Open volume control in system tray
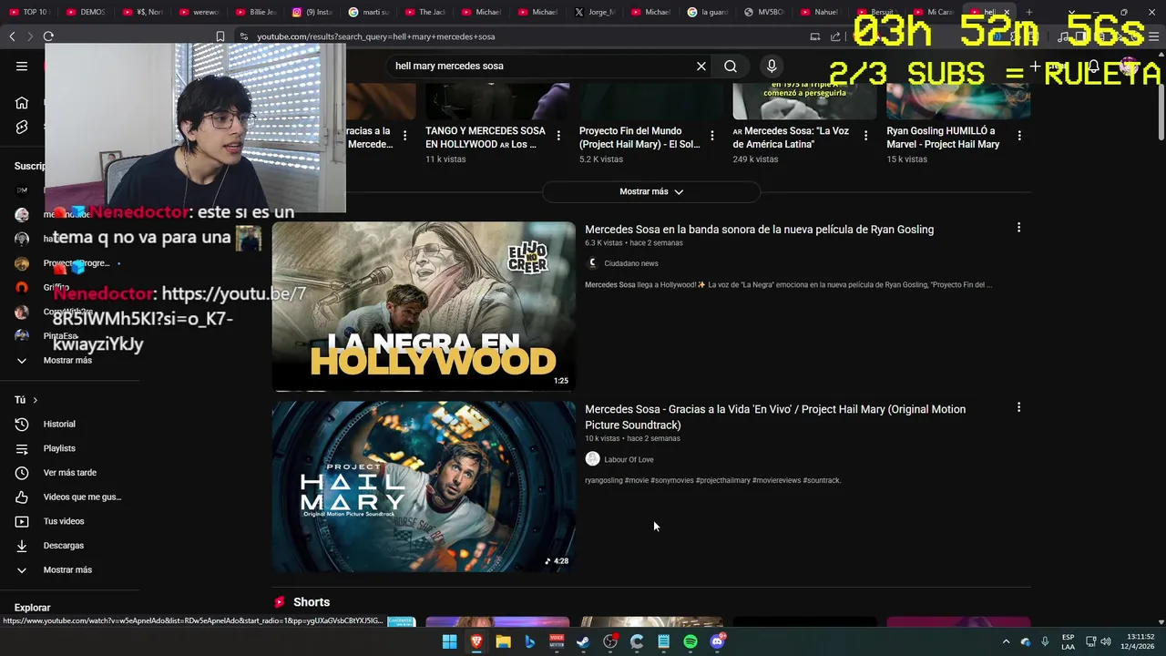The image size is (1166, 656). (1105, 641)
